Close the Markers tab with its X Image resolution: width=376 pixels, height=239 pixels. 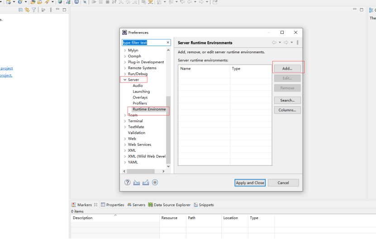(x=95, y=205)
